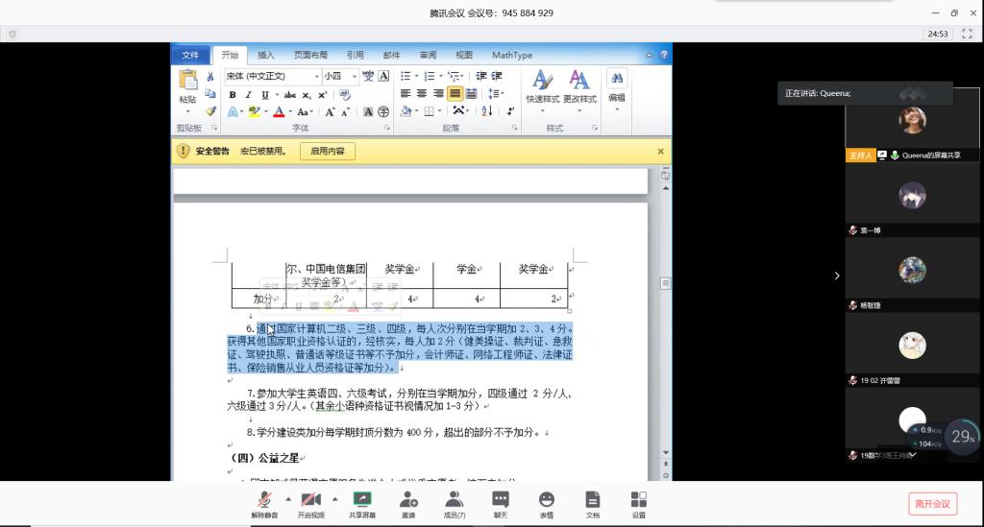Close the yellow security warning bar
The width and height of the screenshot is (984, 527).
tap(660, 151)
